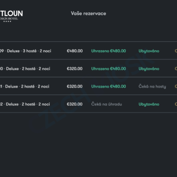Tap 'Ubytováno' status in the second row
Image resolution: width=177 pixels, height=177 pixels.
[x=149, y=69]
